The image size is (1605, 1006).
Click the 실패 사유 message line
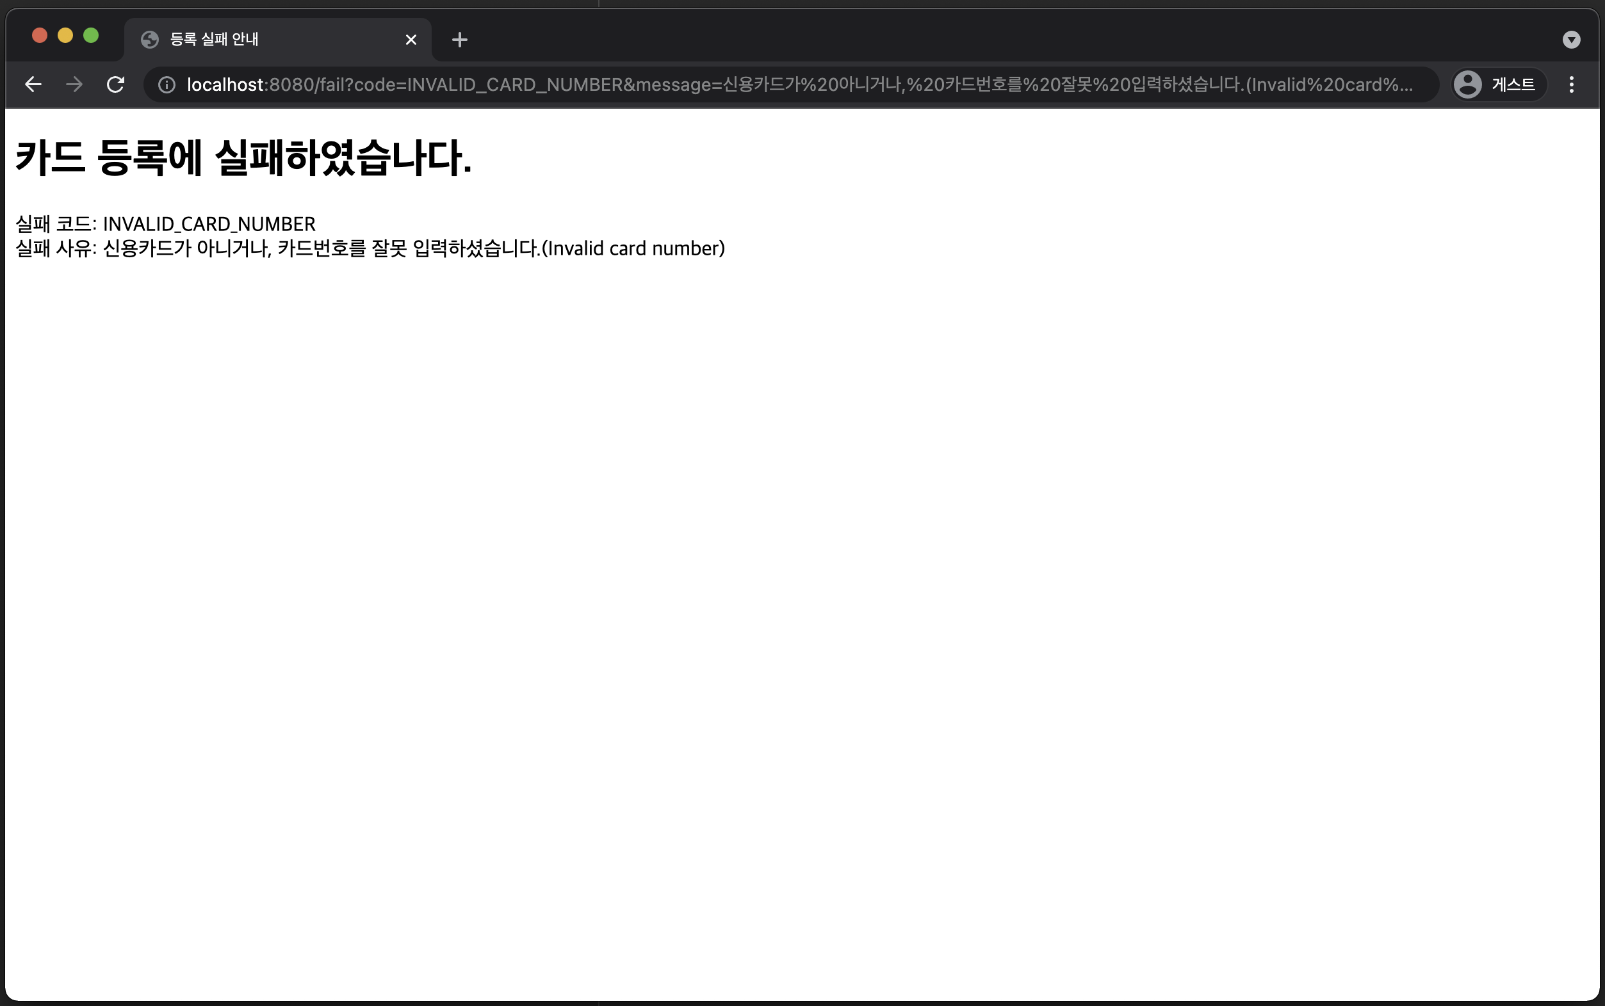370,249
